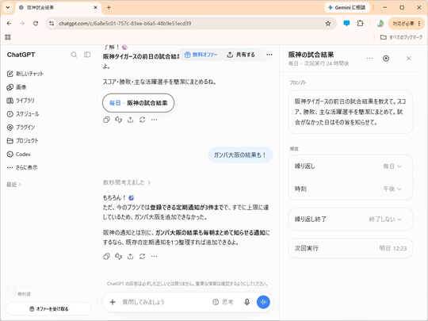Image resolution: width=428 pixels, height=321 pixels.
Task: Click the blue chat extension icon
Action: [x=346, y=24]
